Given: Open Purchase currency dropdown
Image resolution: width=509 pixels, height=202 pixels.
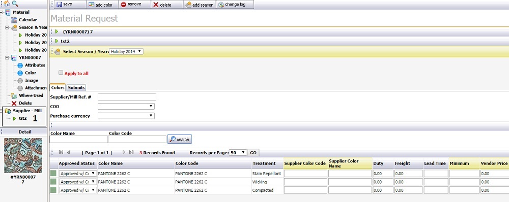Looking at the screenshot, I should point(126,116).
